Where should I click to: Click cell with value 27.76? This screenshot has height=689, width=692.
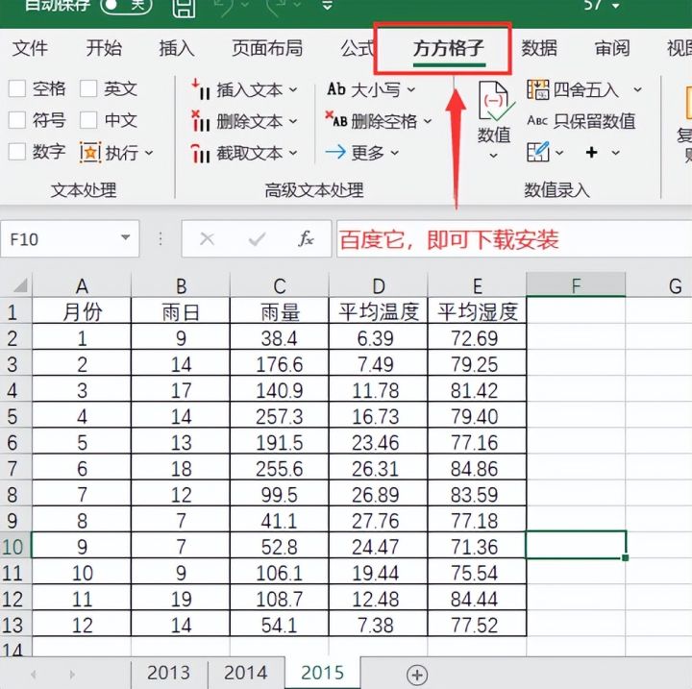(379, 521)
